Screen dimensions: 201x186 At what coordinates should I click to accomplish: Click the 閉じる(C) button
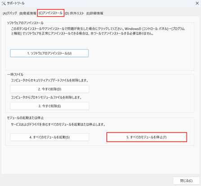pyautogui.click(x=186, y=181)
